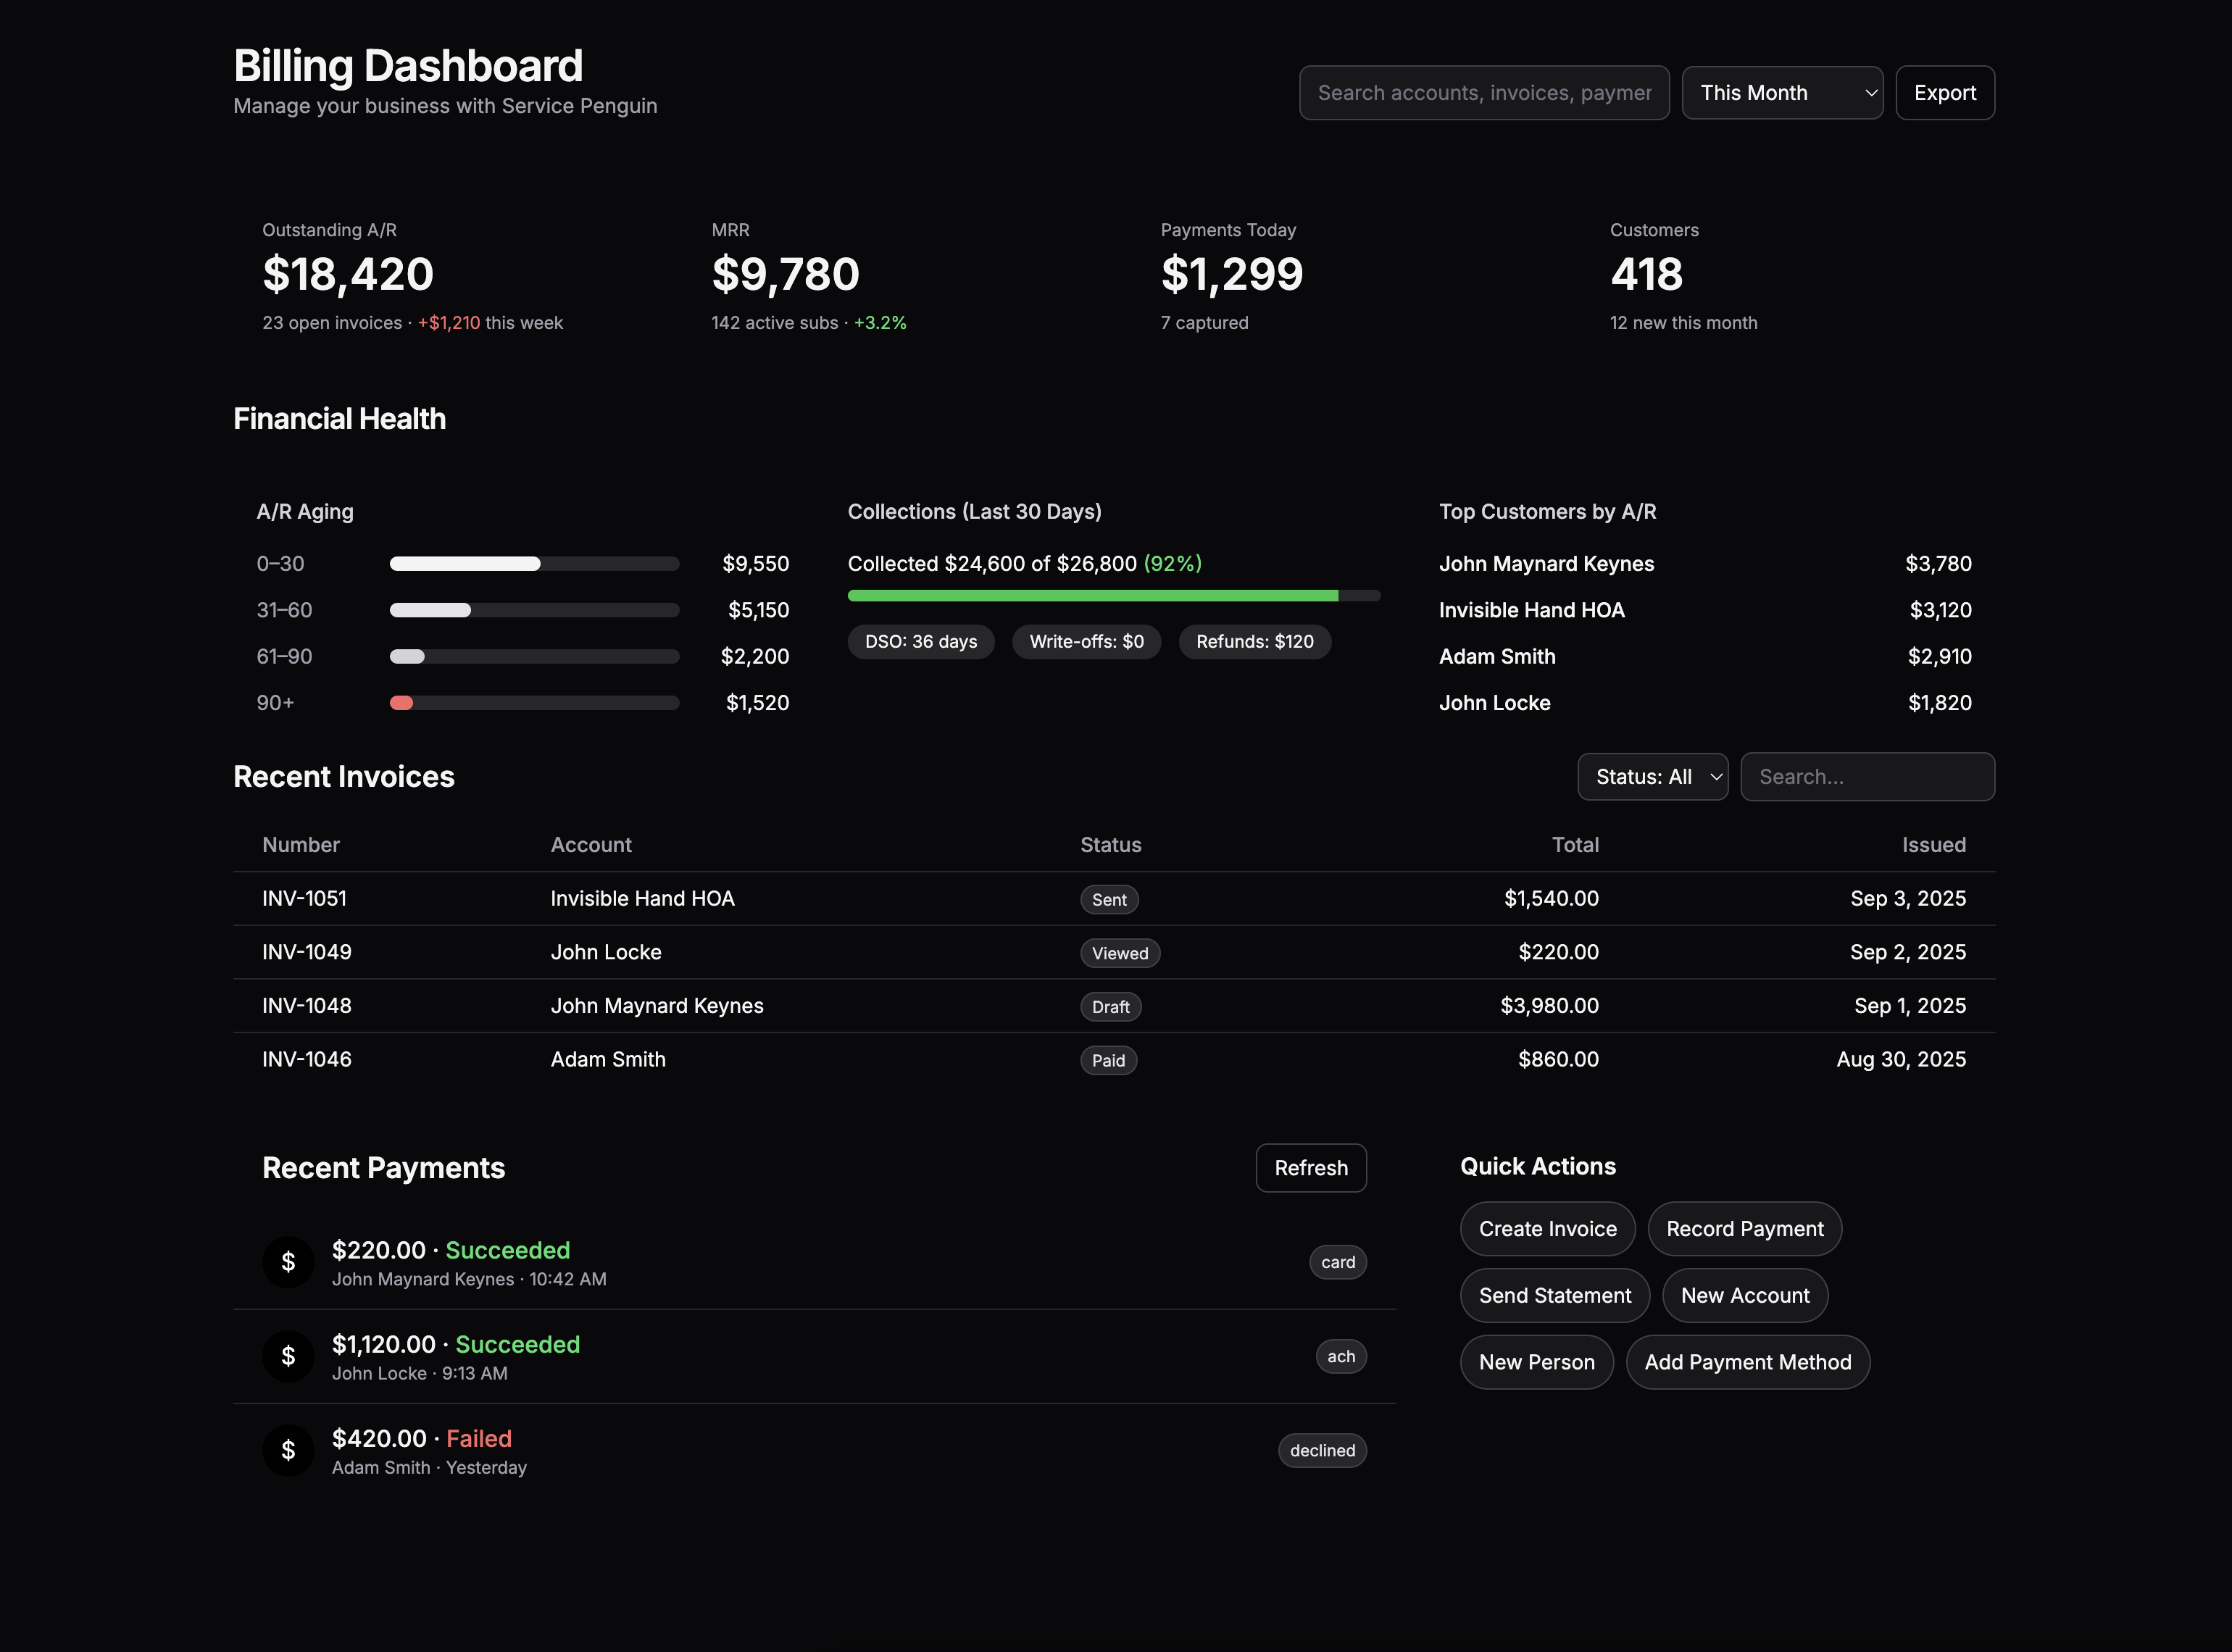Click the Export button
Viewport: 2232px width, 1652px height.
tap(1944, 93)
